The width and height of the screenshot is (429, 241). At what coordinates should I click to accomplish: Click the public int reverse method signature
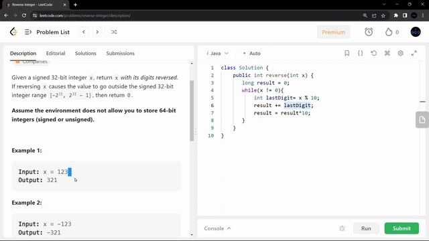[x=273, y=75]
